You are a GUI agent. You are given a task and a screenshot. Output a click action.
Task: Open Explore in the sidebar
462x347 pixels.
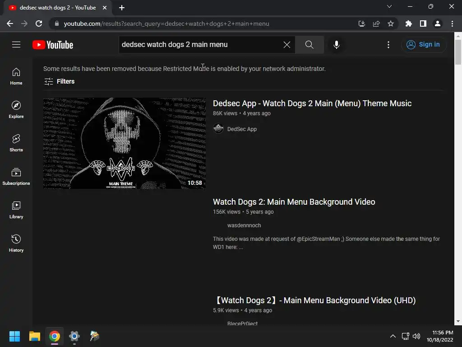point(16,109)
